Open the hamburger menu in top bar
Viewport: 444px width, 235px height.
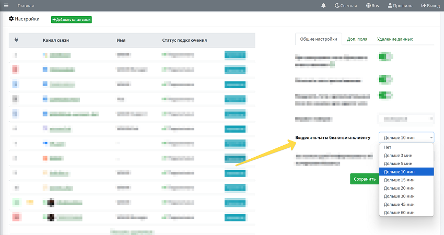(6, 6)
